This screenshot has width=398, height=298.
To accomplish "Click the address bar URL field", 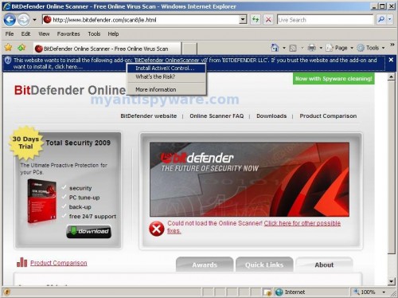I will tap(141, 20).
